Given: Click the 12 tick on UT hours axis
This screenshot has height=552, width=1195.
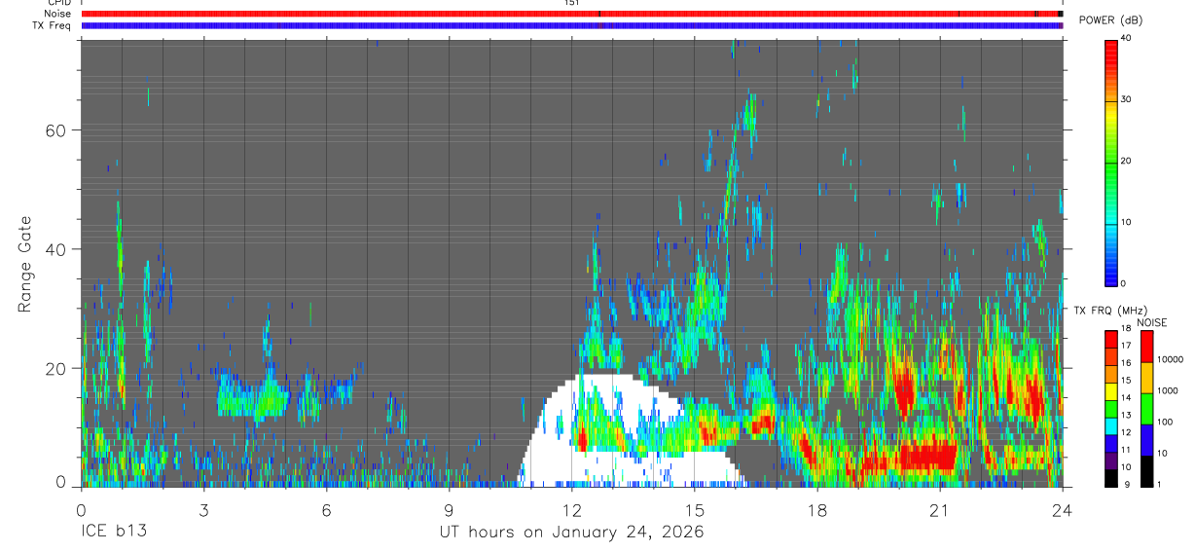Looking at the screenshot, I should [x=571, y=510].
